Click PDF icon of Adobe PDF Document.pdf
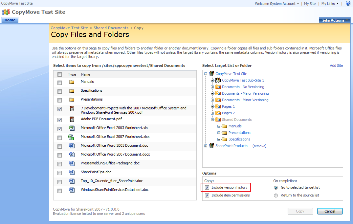 [72, 119]
